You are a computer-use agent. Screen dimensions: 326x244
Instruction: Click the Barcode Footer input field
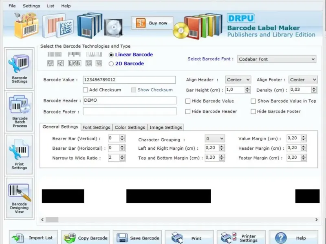130,111
